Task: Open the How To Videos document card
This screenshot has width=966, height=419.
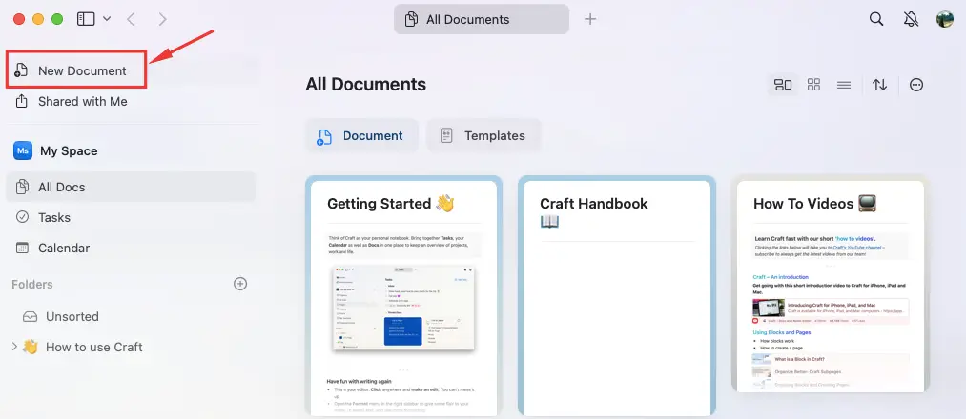Action: click(831, 285)
